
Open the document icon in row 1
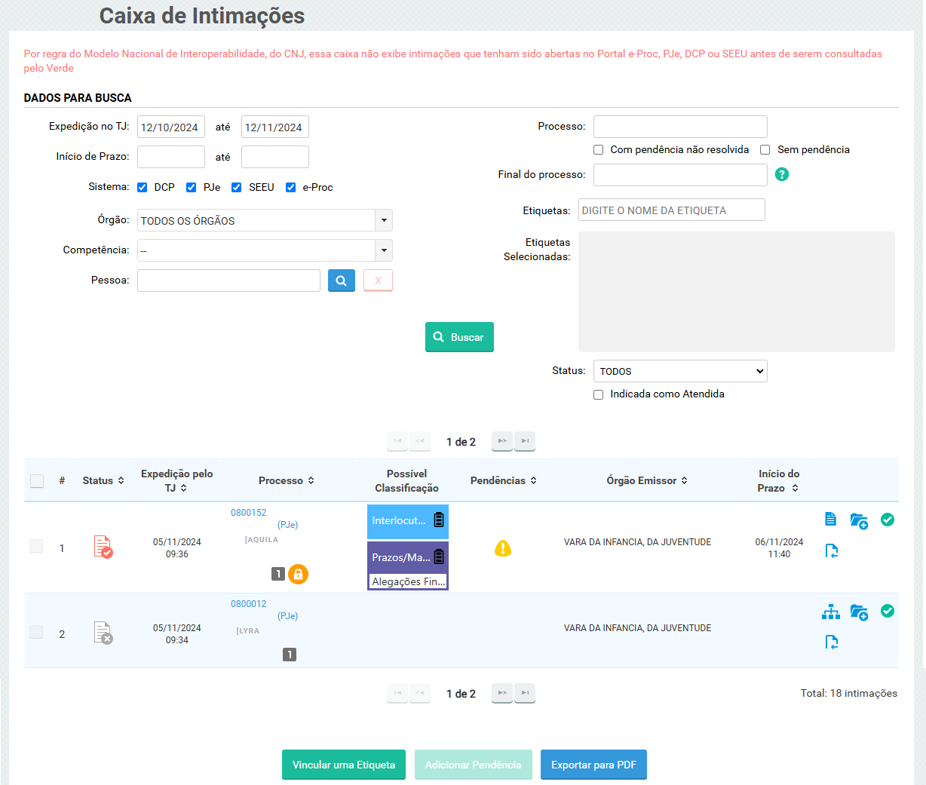830,519
